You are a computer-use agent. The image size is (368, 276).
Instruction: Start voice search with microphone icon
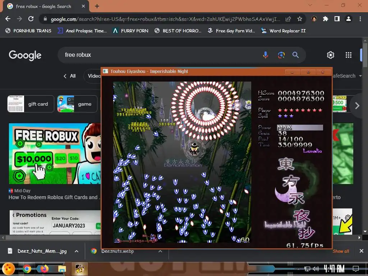coord(266,55)
